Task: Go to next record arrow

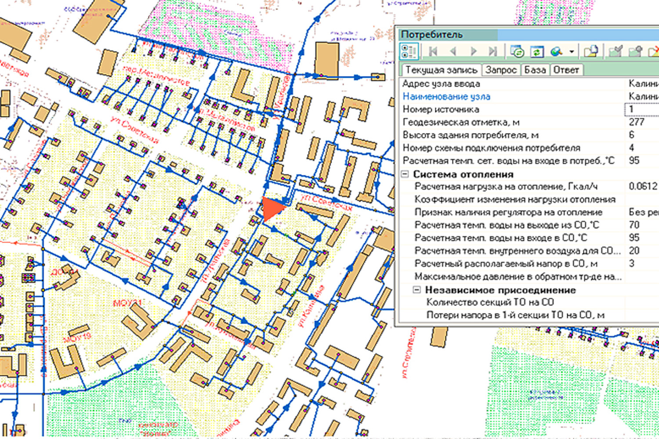Action: point(473,51)
